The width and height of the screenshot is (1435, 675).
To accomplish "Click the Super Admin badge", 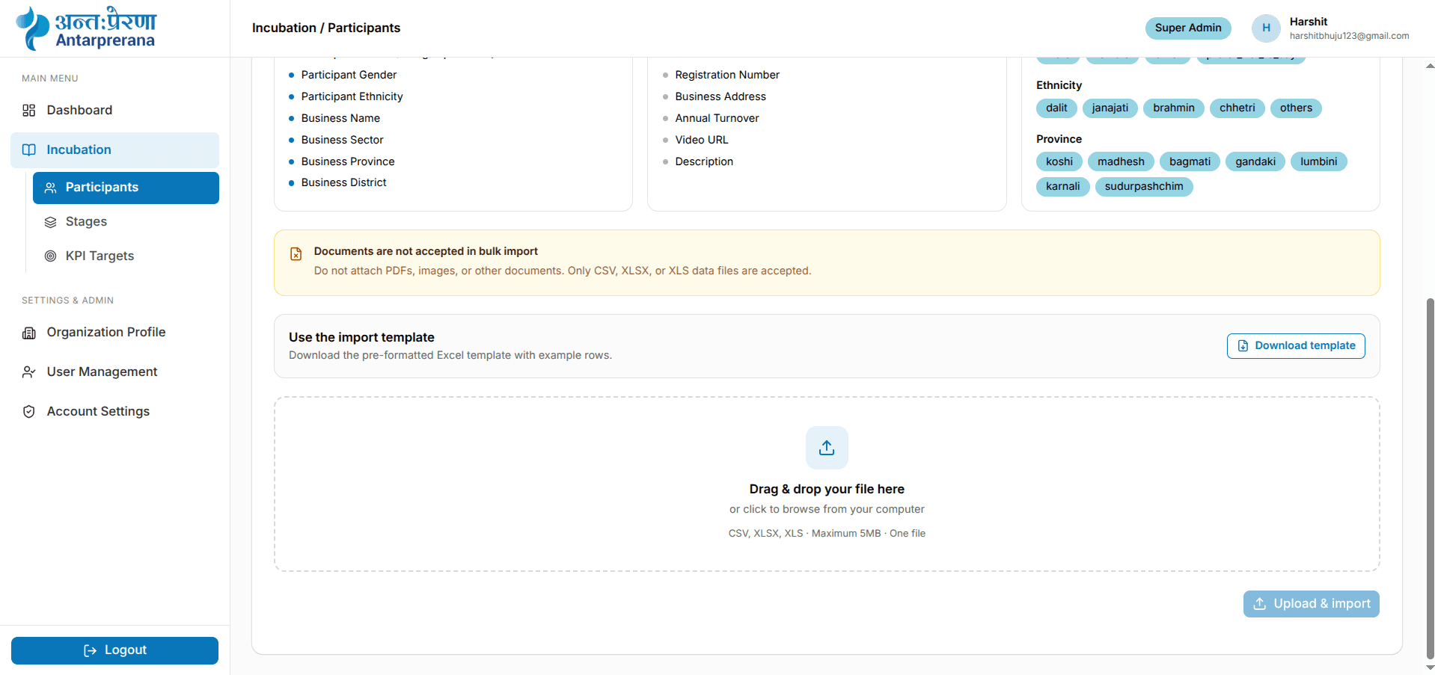I will pos(1188,28).
